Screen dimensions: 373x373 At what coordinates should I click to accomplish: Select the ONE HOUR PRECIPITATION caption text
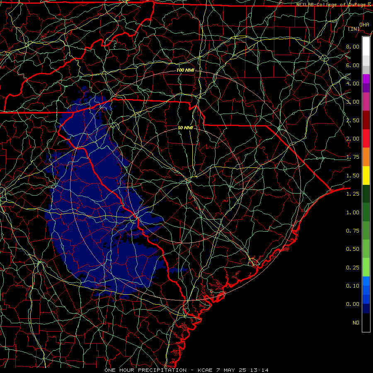(145, 370)
